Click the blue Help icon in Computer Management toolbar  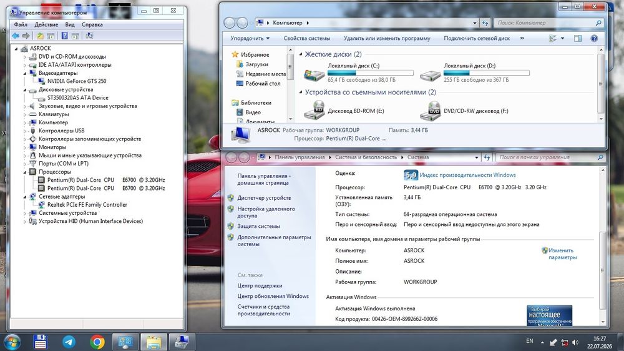coord(64,36)
